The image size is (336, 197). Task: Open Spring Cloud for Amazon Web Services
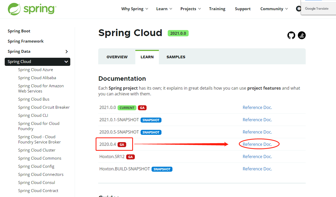tap(41, 89)
